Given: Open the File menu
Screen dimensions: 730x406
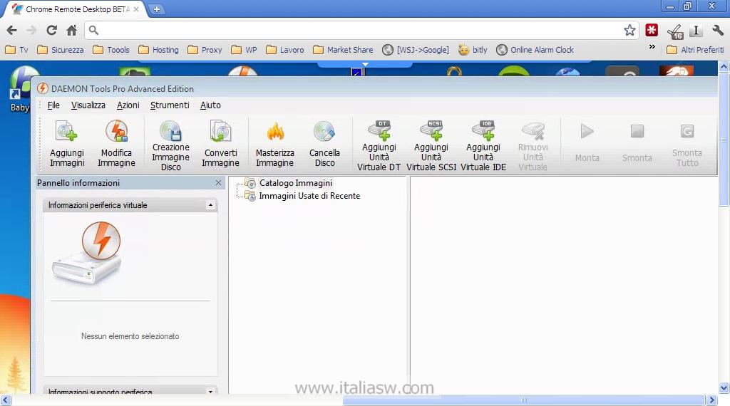Looking at the screenshot, I should 53,105.
